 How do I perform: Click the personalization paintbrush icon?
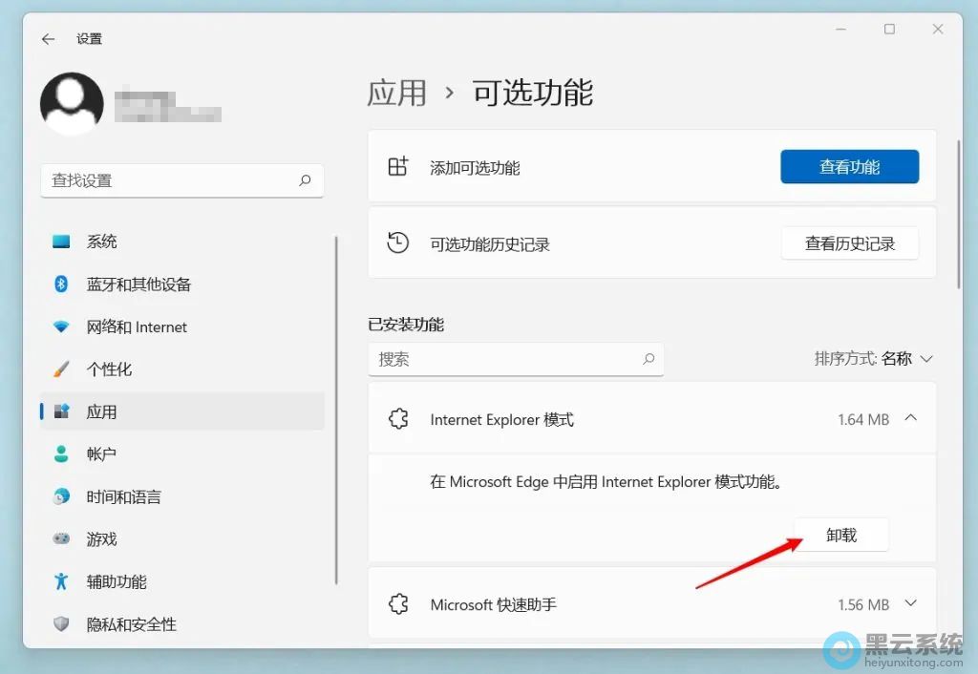[62, 369]
